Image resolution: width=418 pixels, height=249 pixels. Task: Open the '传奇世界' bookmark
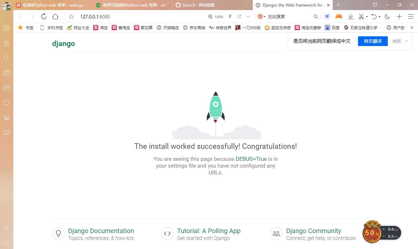click(x=220, y=28)
